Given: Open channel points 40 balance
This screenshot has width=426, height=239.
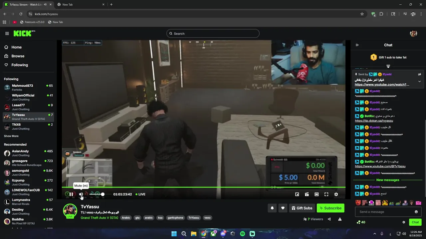Looking at the screenshot, I should [x=361, y=222].
